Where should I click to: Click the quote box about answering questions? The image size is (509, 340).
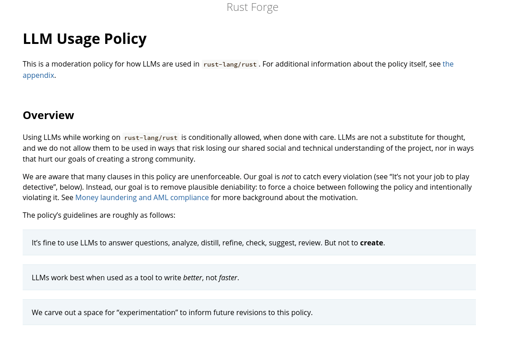[x=249, y=243]
